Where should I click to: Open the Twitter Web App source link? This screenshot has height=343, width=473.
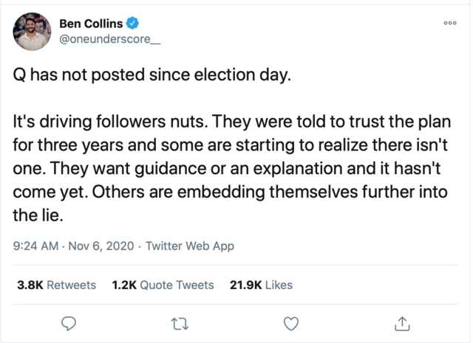(190, 246)
